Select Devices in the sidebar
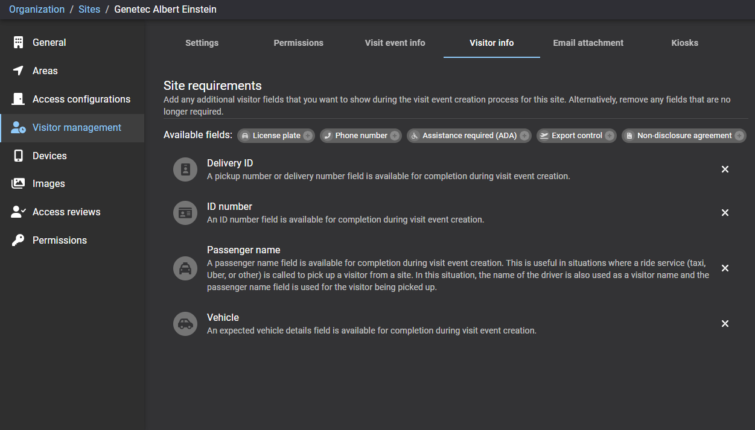The height and width of the screenshot is (430, 755). [49, 156]
